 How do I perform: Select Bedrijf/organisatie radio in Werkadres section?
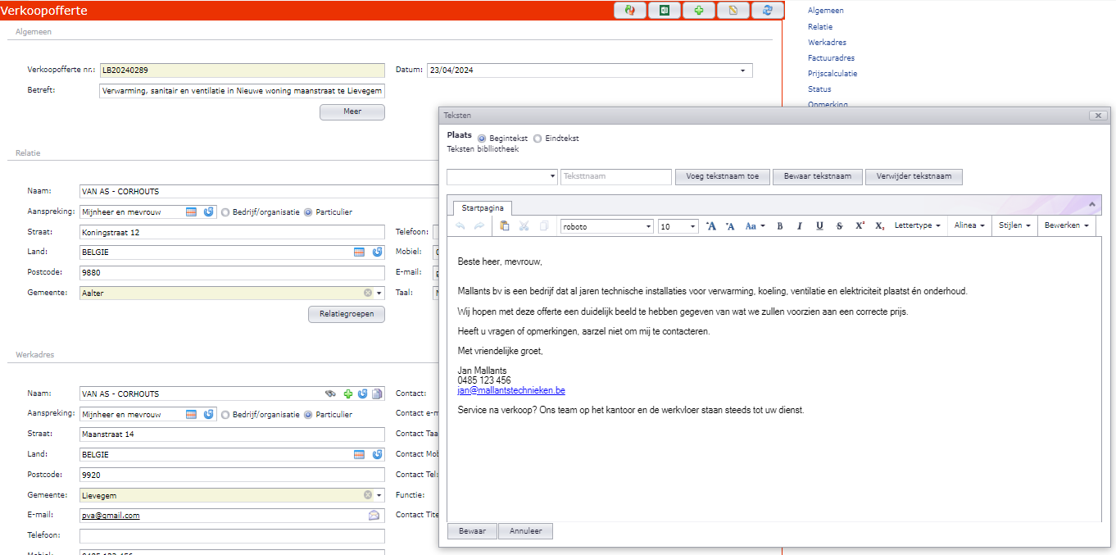225,415
